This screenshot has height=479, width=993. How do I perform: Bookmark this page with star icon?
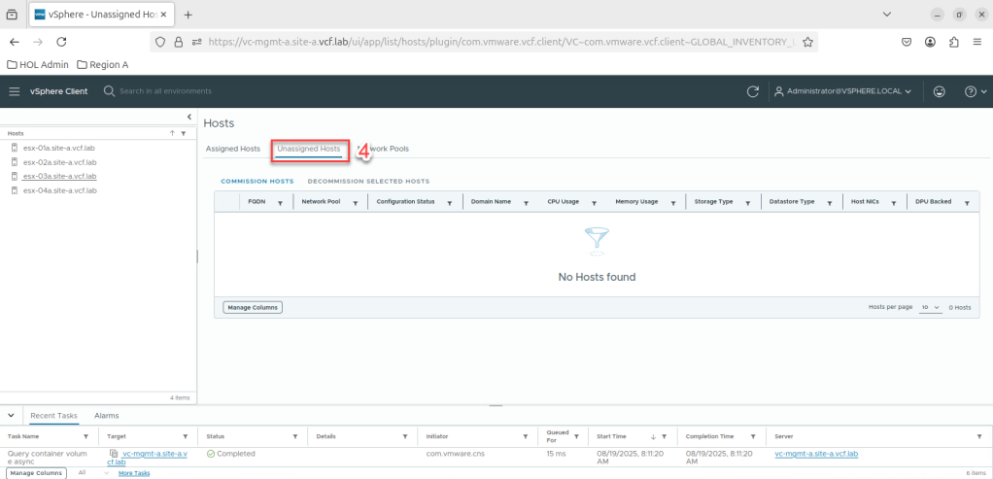coord(807,42)
